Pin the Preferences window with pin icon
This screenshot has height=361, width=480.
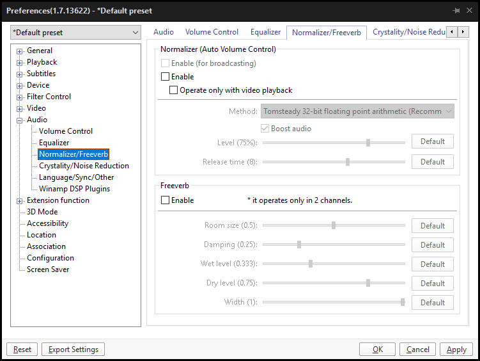pyautogui.click(x=456, y=11)
